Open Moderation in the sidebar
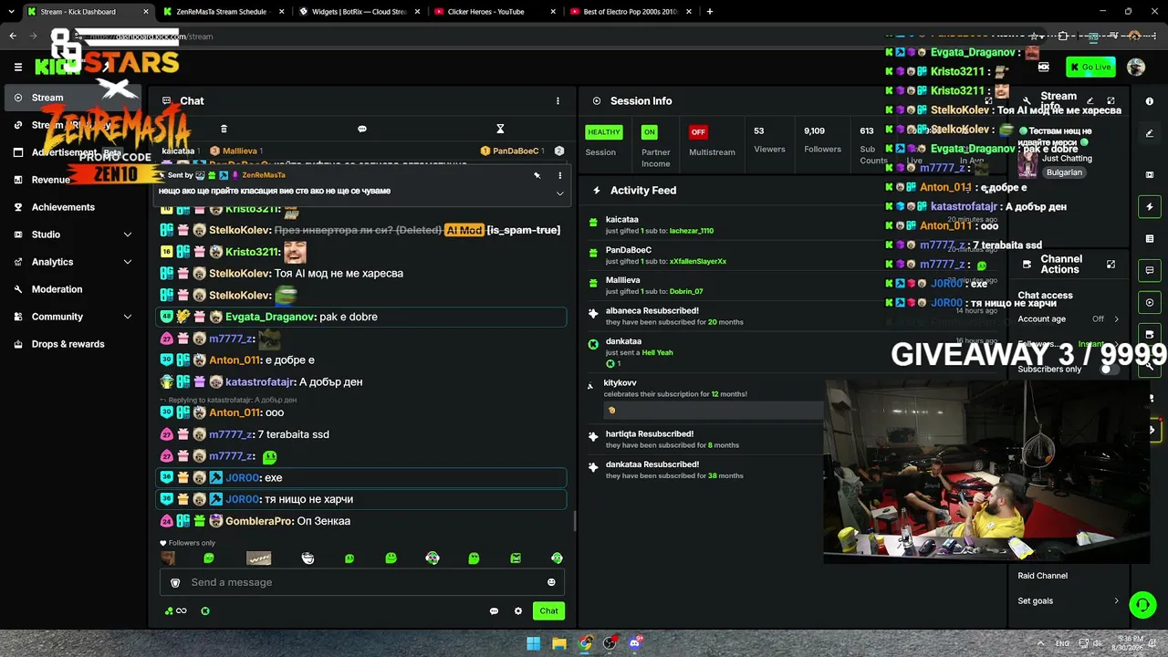 57,289
